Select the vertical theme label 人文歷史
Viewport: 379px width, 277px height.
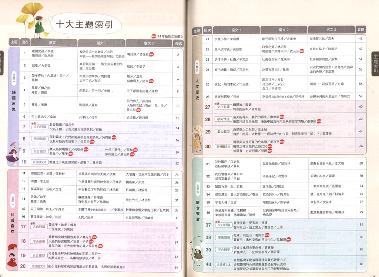(x=197, y=89)
